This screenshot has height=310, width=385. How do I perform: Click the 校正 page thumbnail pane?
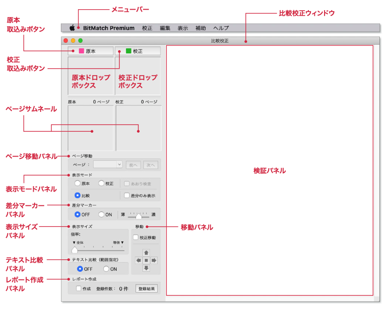pos(138,128)
